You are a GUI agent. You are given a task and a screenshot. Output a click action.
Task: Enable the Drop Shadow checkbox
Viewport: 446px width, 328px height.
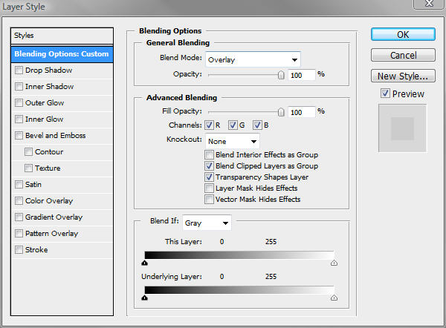tap(19, 70)
